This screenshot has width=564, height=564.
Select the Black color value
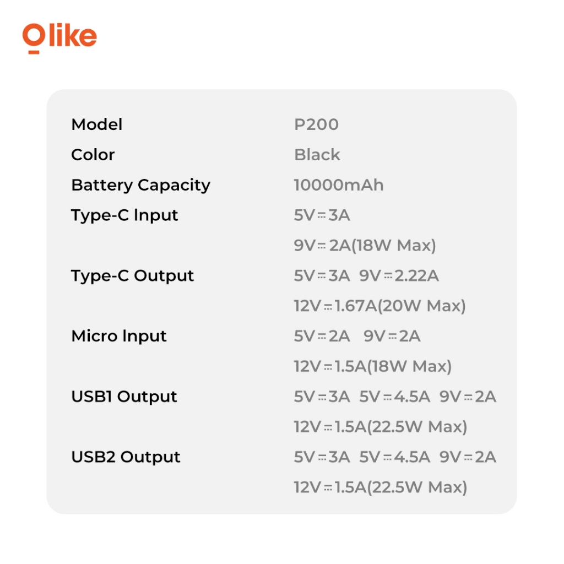coord(317,155)
